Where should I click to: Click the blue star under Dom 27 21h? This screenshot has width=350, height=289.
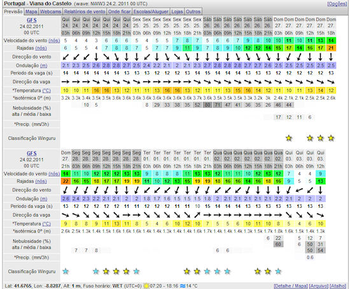pyautogui.click(x=66, y=271)
